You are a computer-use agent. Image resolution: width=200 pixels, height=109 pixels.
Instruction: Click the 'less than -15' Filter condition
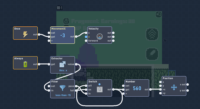tap(63, 95)
